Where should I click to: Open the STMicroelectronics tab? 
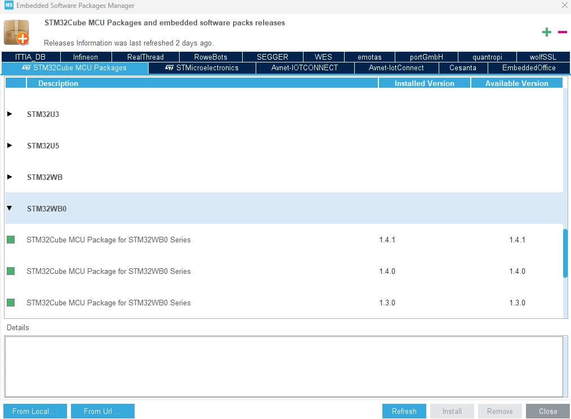(x=202, y=68)
